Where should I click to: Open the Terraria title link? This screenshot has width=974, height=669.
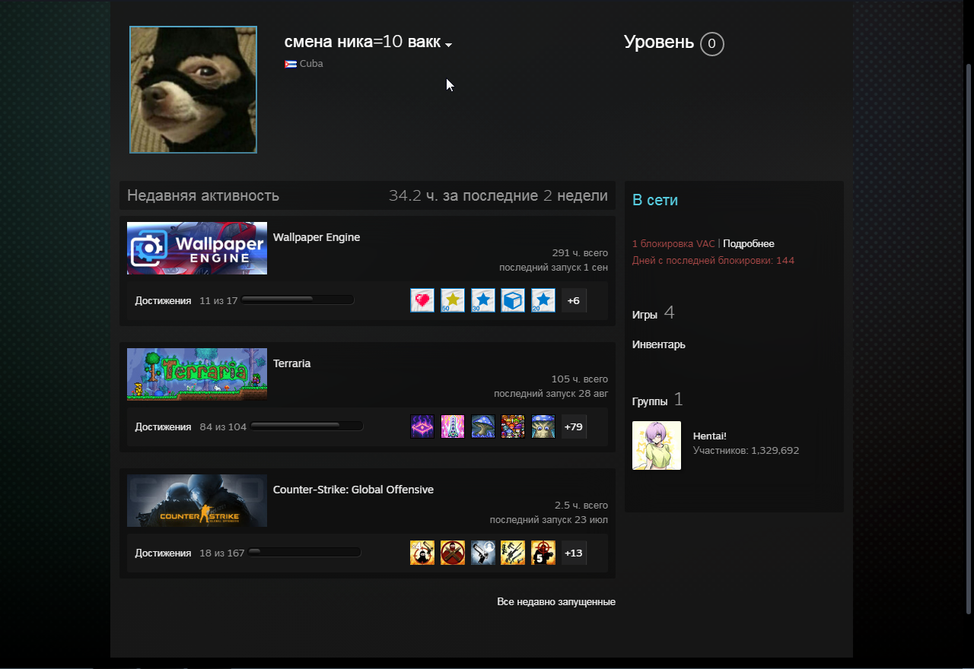tap(292, 363)
